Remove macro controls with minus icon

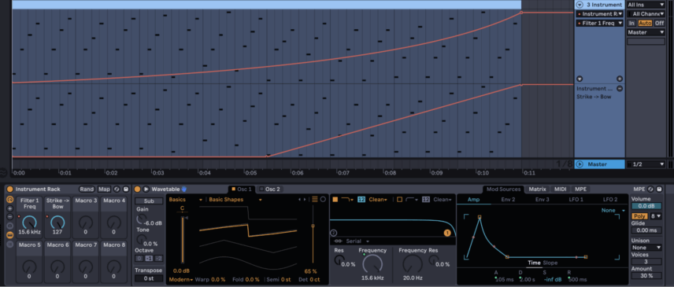click(x=10, y=217)
